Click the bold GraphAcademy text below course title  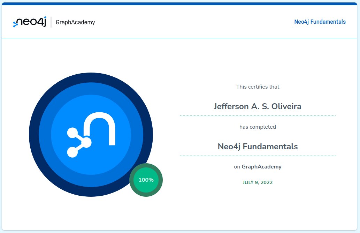pyautogui.click(x=261, y=167)
